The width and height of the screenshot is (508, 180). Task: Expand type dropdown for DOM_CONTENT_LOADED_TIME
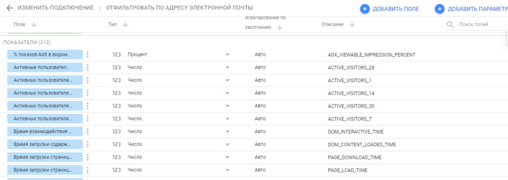(x=227, y=145)
